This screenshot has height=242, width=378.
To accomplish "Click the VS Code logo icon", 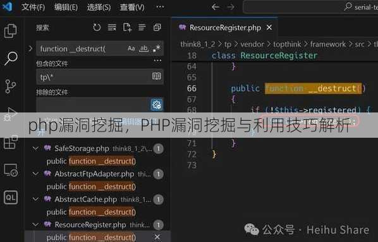I will [7, 6].
